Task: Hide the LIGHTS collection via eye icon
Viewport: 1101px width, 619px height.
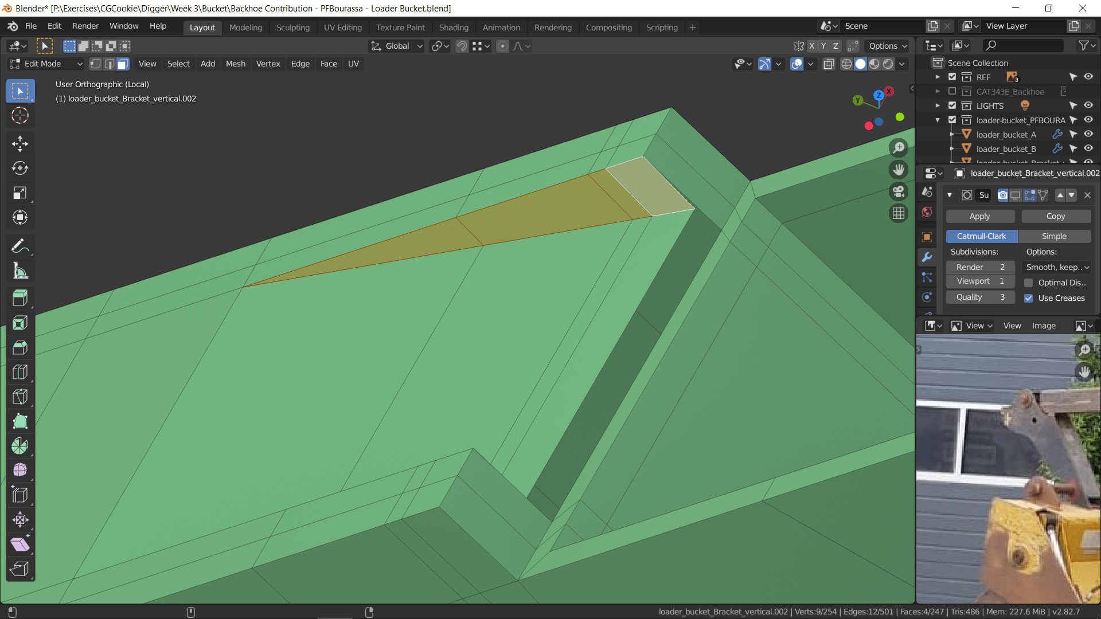Action: coord(1088,105)
